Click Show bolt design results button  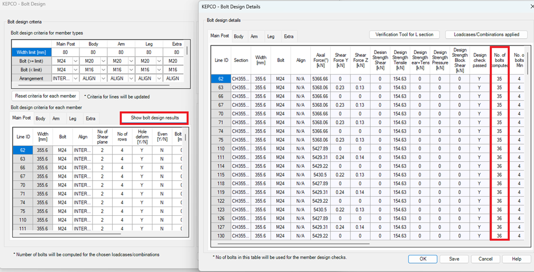154,118
